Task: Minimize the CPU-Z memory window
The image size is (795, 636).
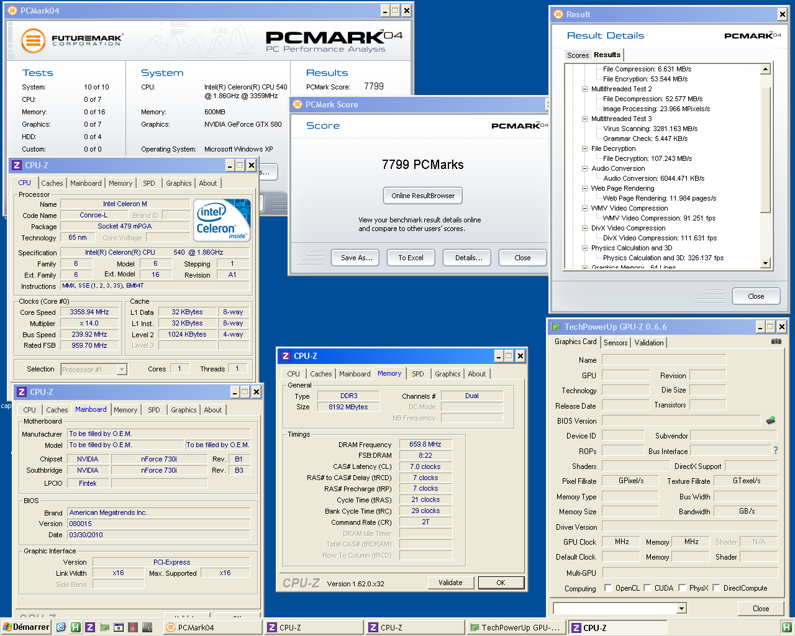Action: pos(499,356)
